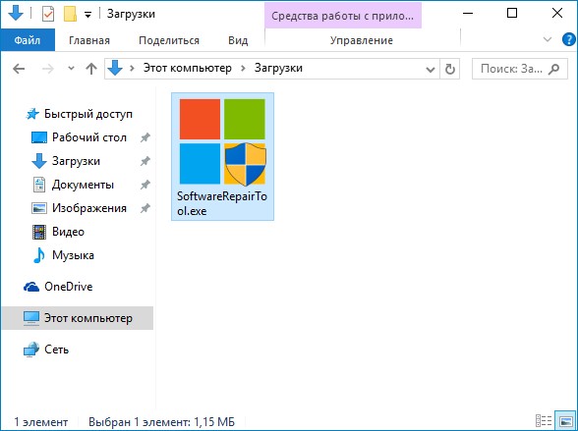Expand the address bar history dropdown
Viewport: 578px width, 431px height.
pos(431,69)
